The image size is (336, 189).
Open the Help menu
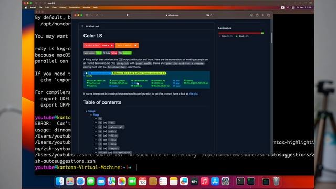(x=95, y=7)
